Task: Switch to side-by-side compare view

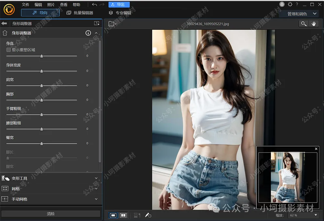Action: (123, 215)
